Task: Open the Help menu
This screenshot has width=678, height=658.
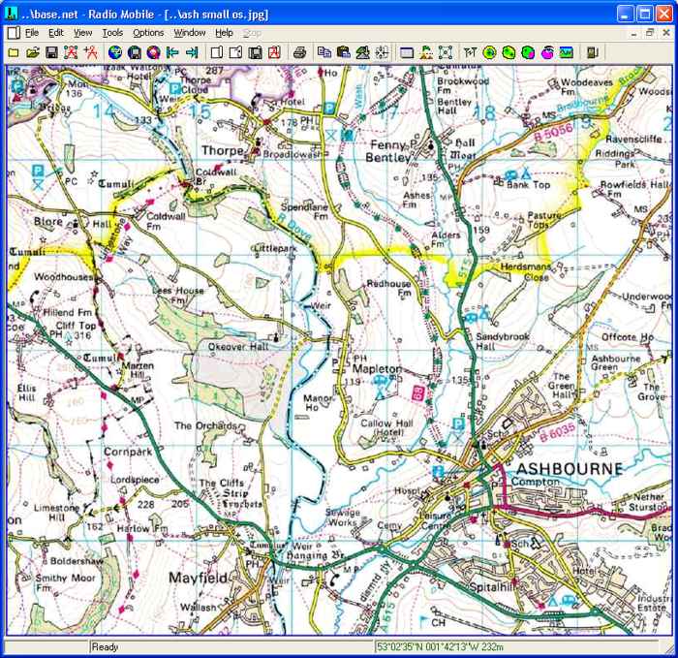Action: point(224,33)
